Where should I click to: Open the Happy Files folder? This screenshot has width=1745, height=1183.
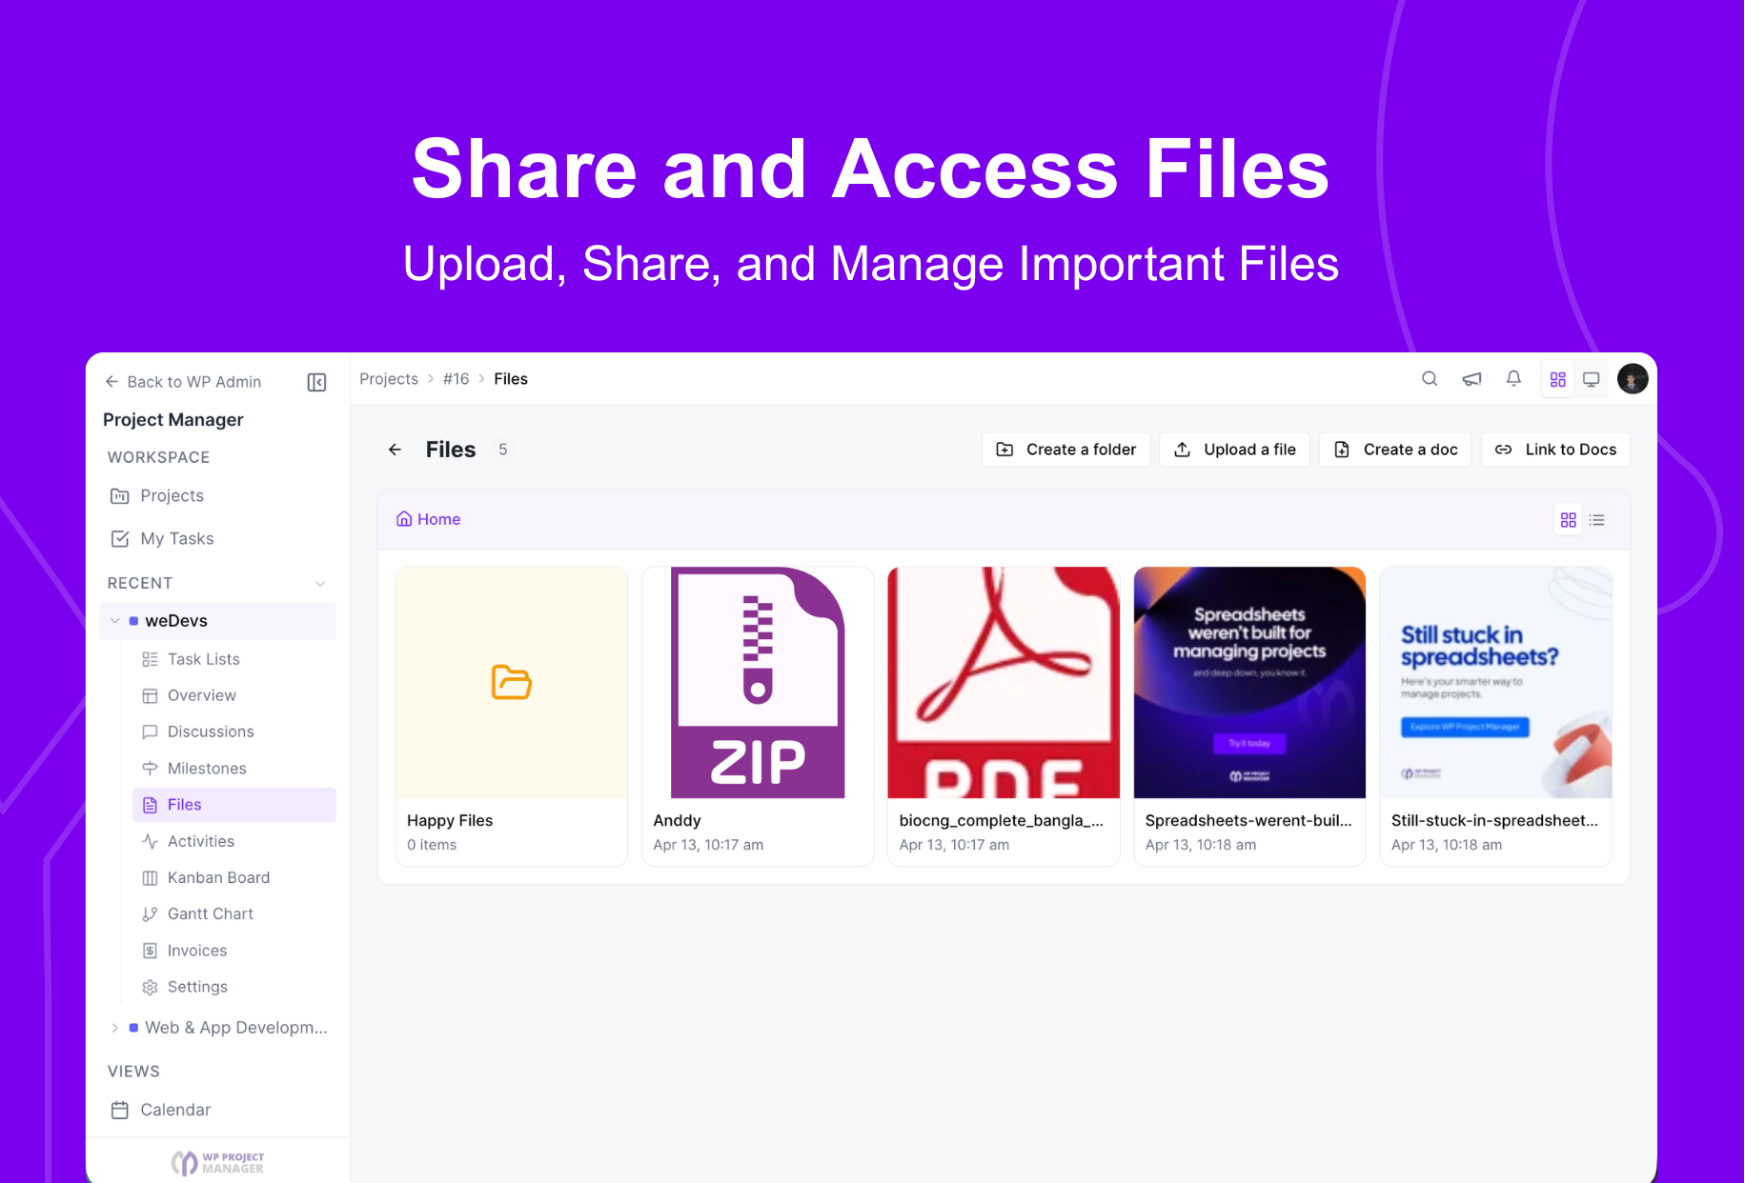tap(512, 683)
